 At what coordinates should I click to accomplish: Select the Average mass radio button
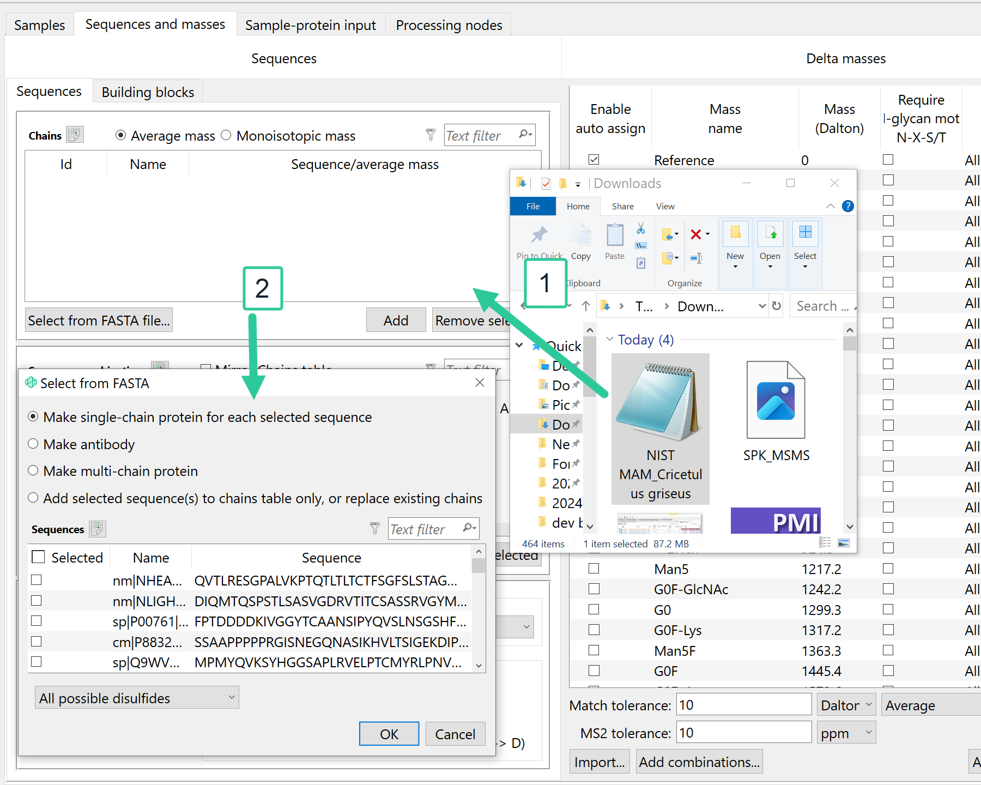(121, 135)
